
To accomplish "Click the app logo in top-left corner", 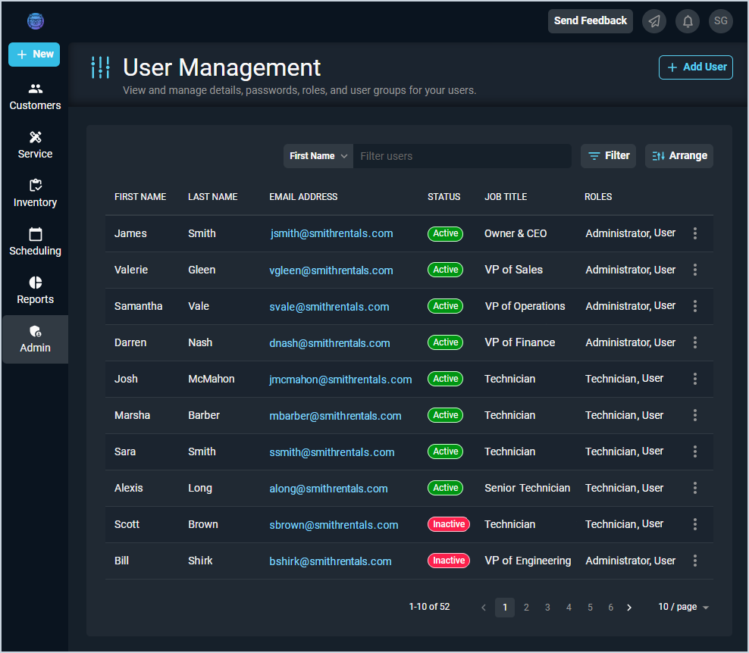I will pyautogui.click(x=36, y=21).
